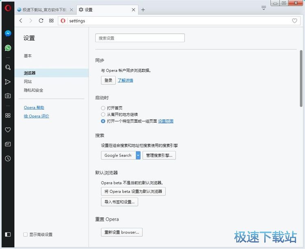Click 管理搜索引擎 button

point(159,156)
